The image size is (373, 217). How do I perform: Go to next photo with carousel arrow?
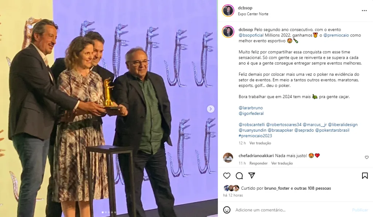210,109
